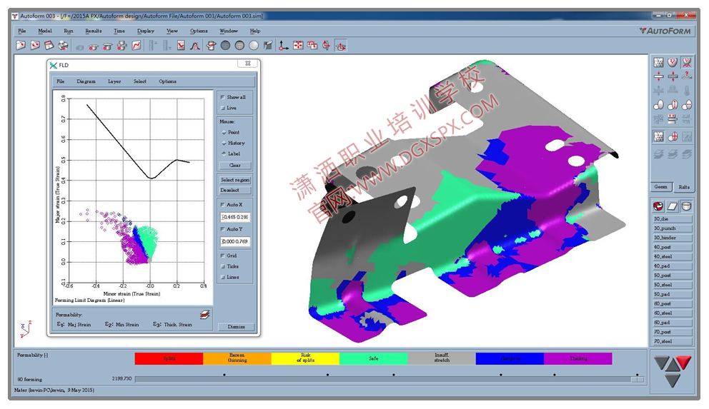Click the fit-to-window arrows toolbar icon
Screen dimensions: 709x409
click(x=297, y=46)
